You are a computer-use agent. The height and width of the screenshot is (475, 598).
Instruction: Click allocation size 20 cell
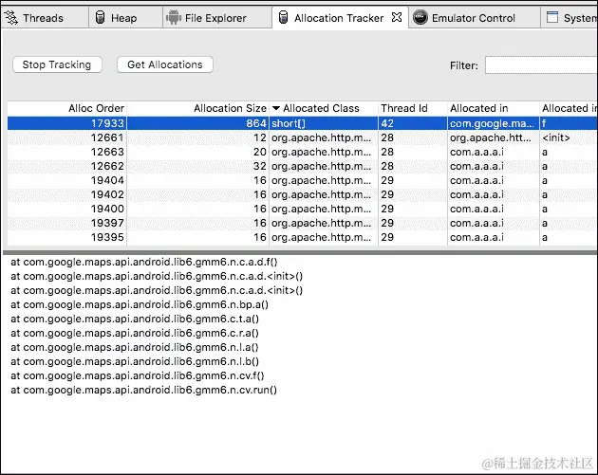[198, 152]
